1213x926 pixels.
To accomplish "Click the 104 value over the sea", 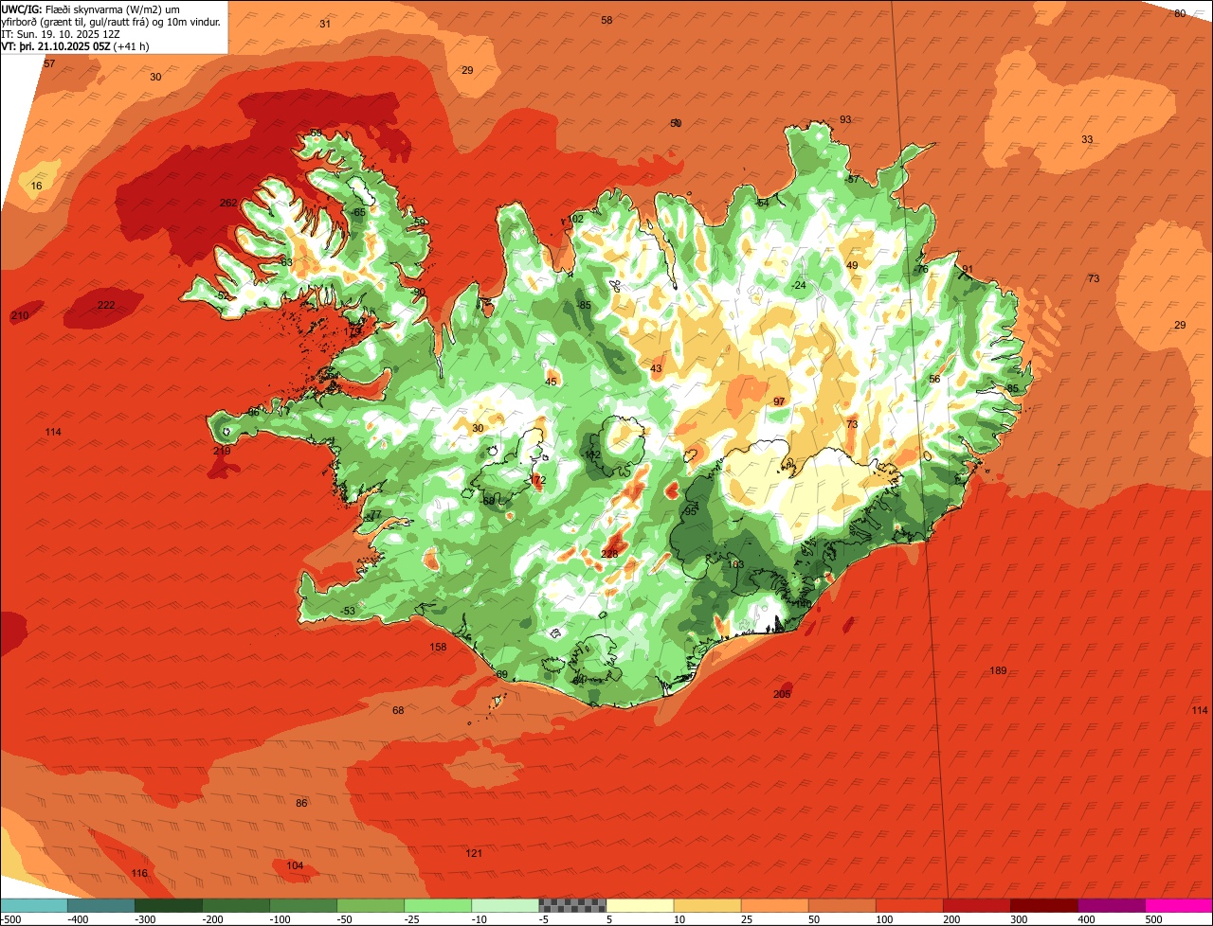I will click(295, 865).
